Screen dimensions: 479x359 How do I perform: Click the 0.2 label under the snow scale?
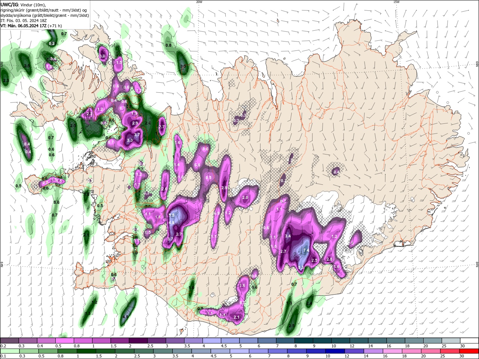3,346
